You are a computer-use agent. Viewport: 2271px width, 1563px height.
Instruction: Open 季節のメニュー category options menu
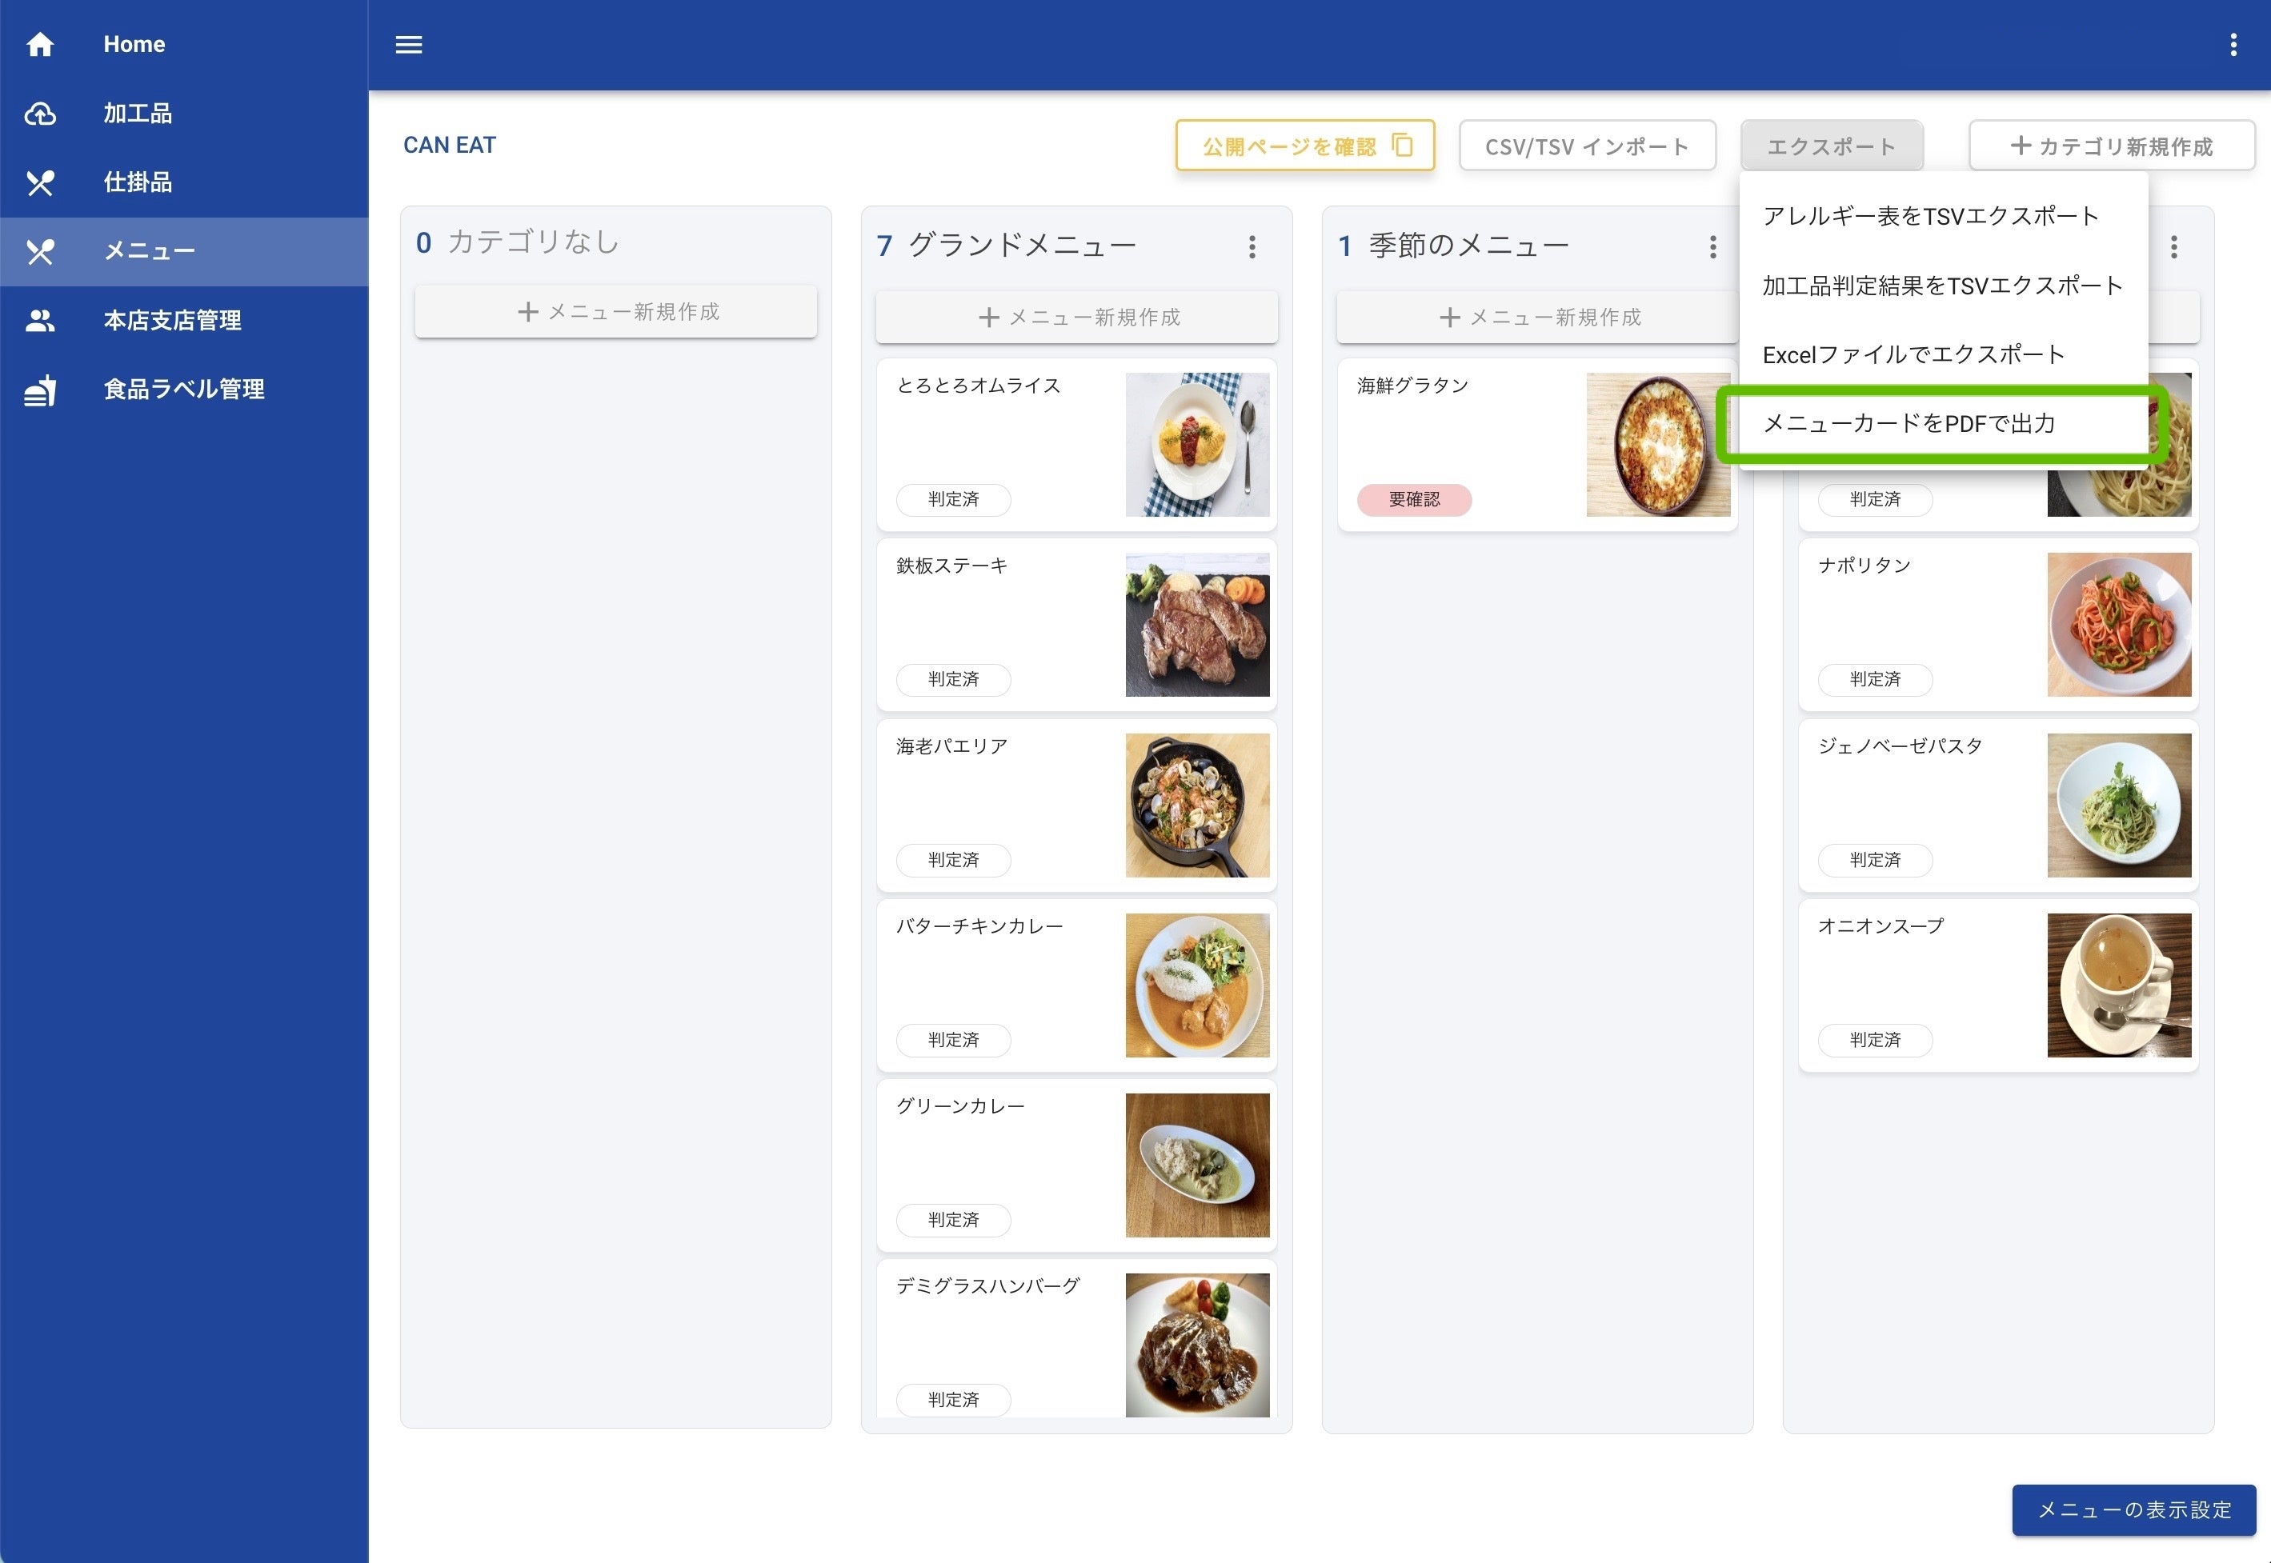(1712, 247)
